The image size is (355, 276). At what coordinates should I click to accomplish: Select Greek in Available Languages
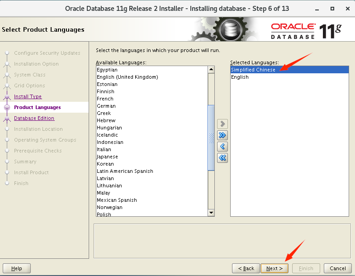152,113
